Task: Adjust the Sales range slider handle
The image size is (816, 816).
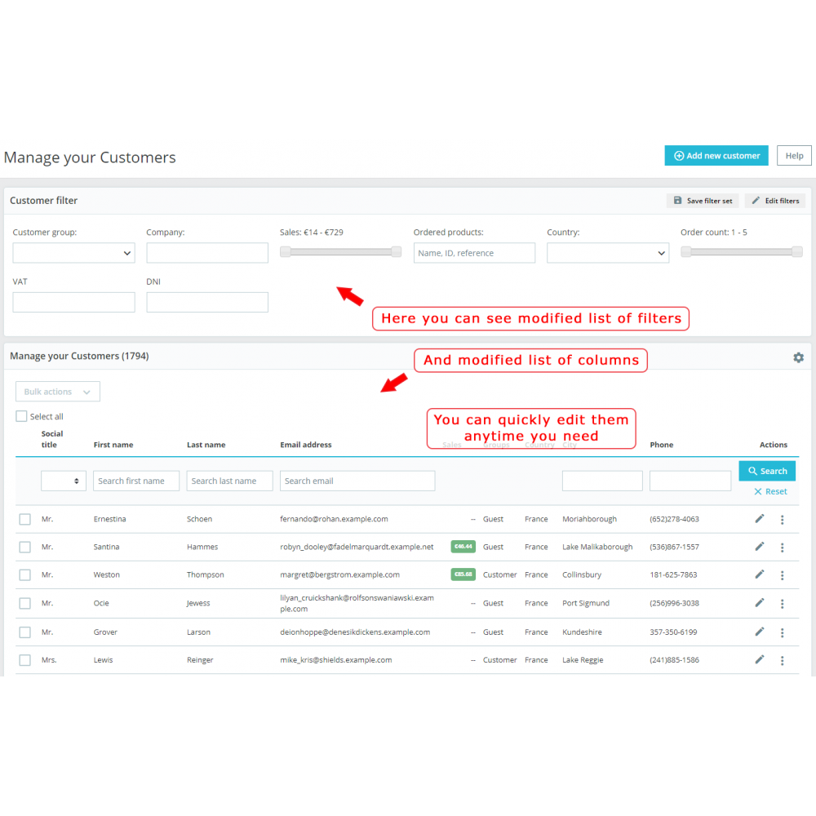Action: click(x=285, y=251)
